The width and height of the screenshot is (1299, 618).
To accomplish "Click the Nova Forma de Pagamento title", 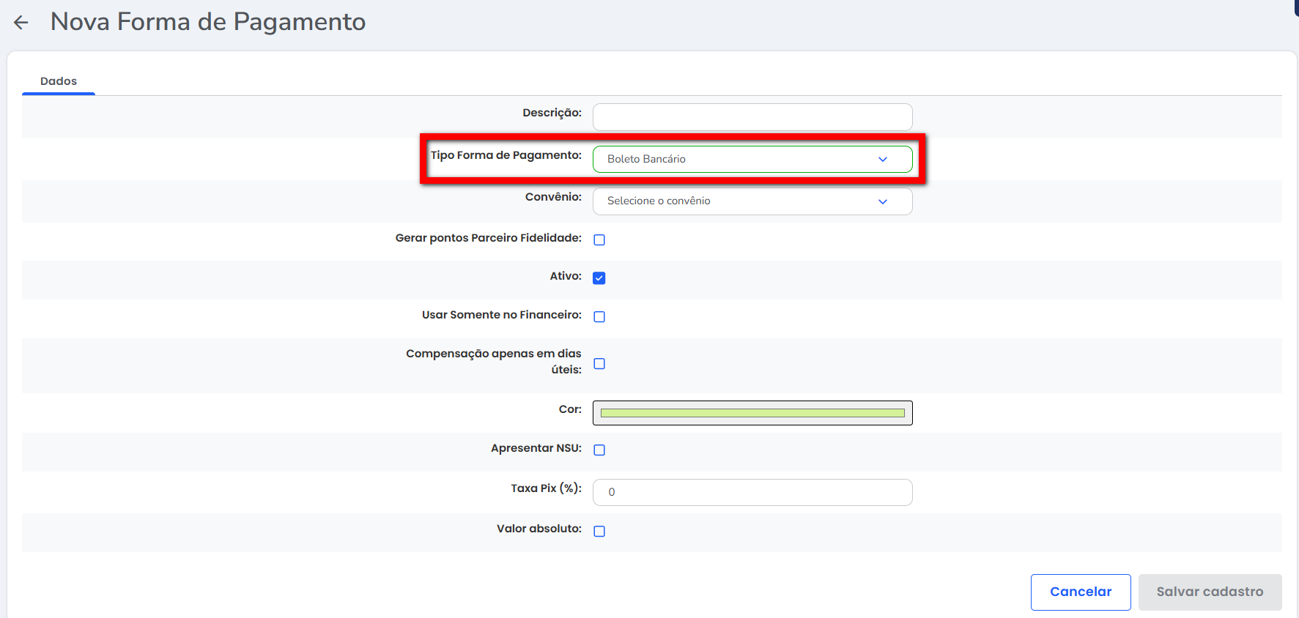I will point(208,22).
